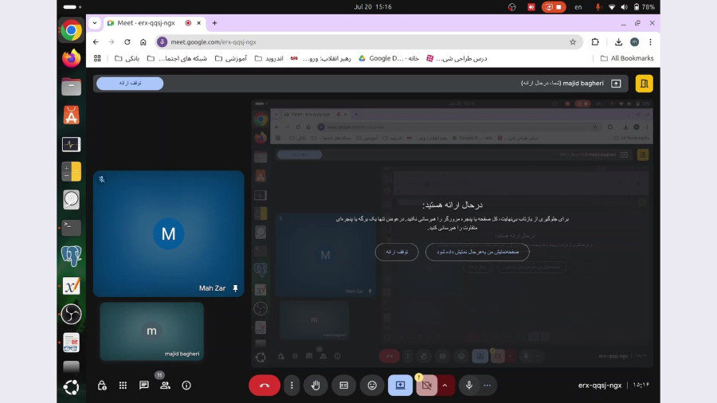
Task: Open Google D... bookmark
Action: click(x=388, y=58)
